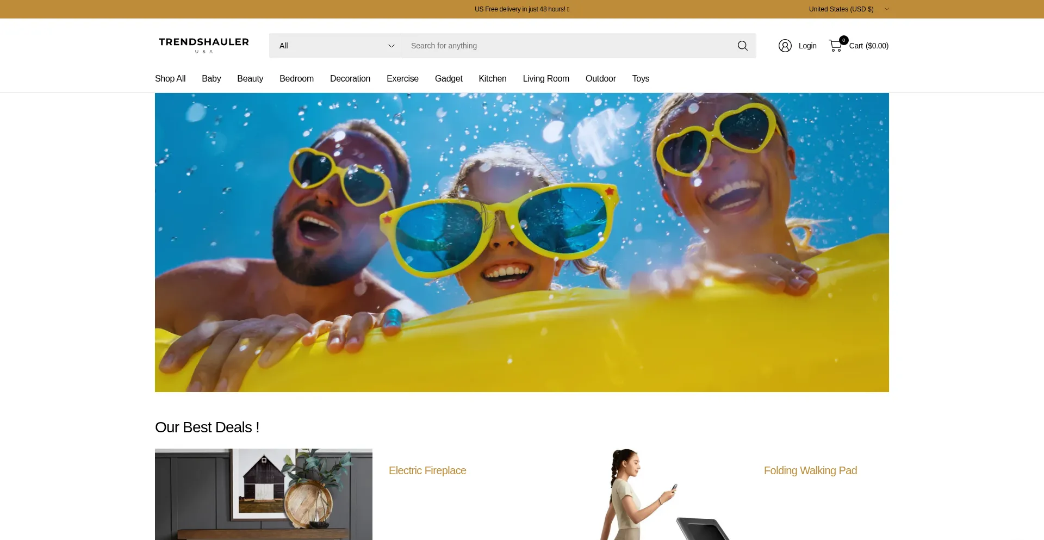
Task: Go to the Baby category
Action: 211,79
